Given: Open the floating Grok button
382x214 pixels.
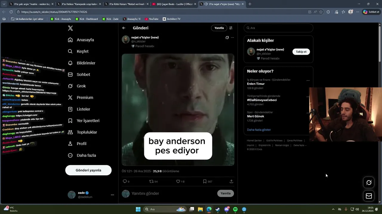Looking at the screenshot, I should point(369,182).
